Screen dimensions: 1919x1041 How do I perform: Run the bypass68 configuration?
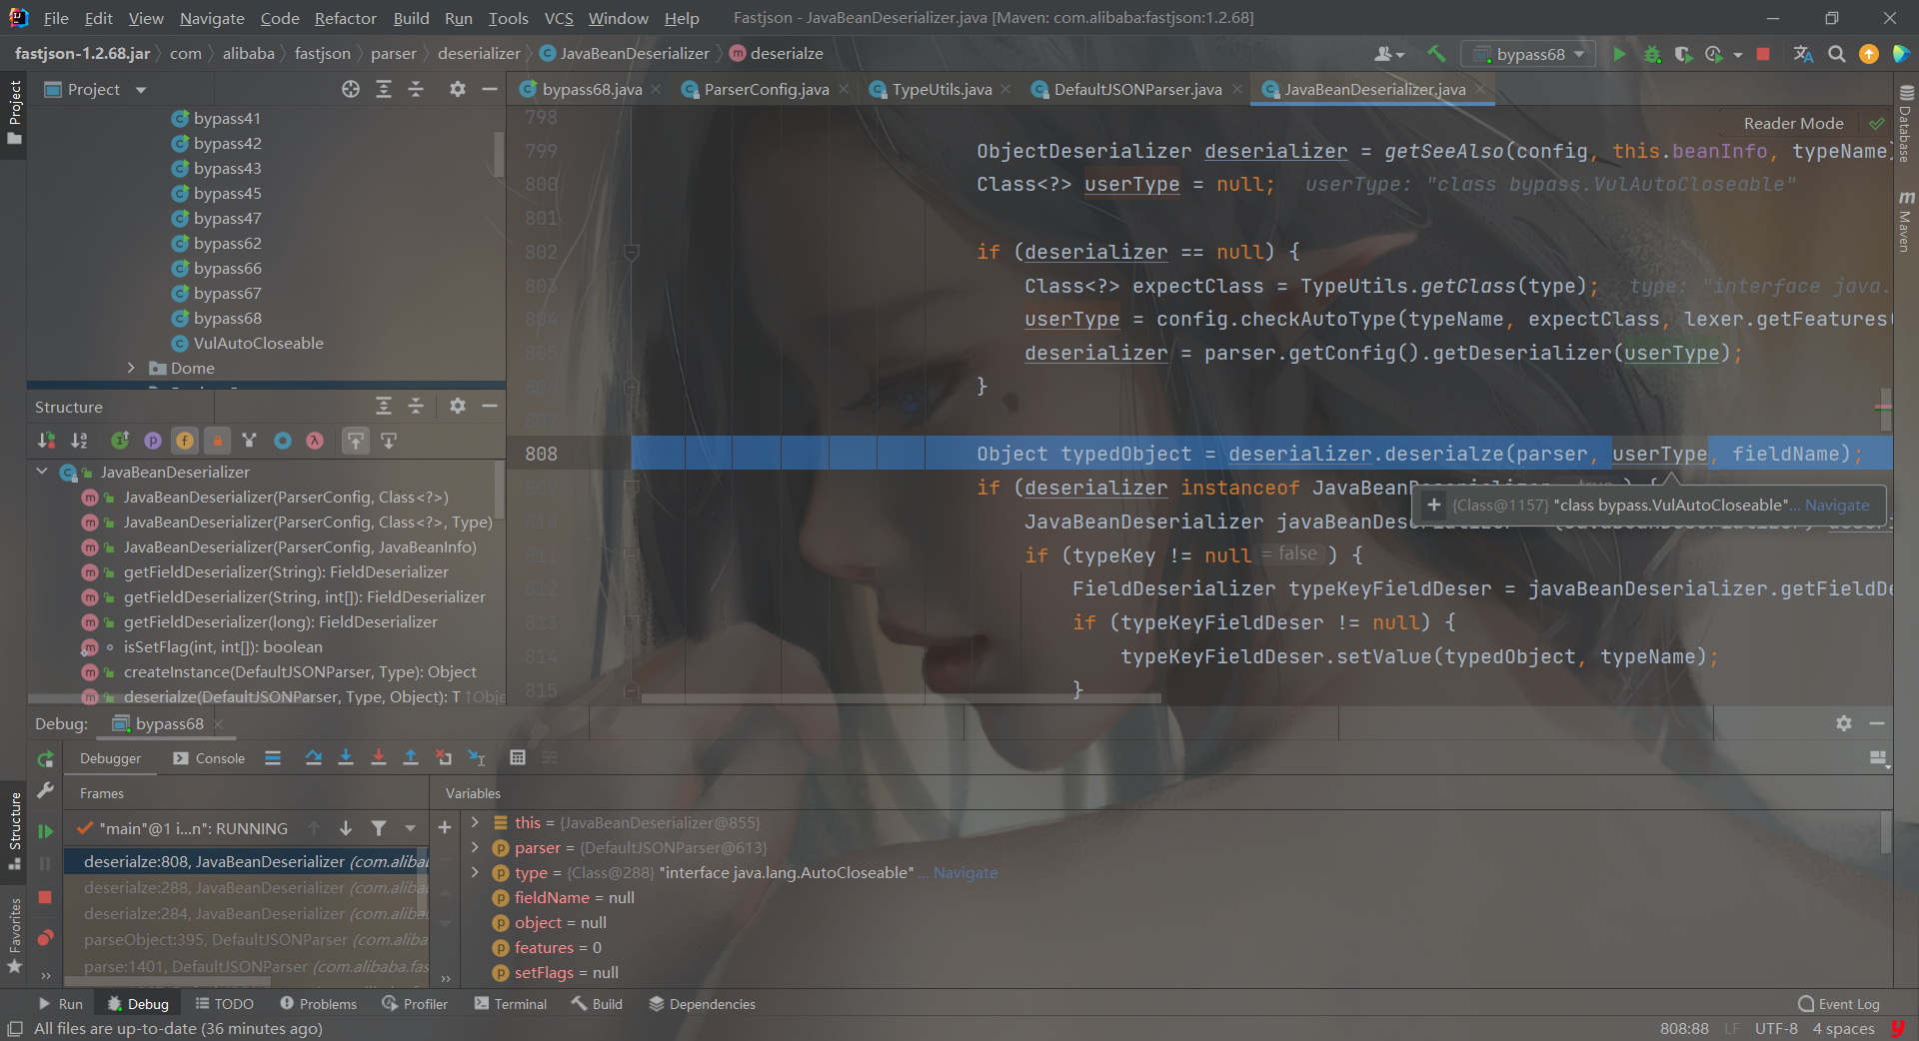(1619, 54)
